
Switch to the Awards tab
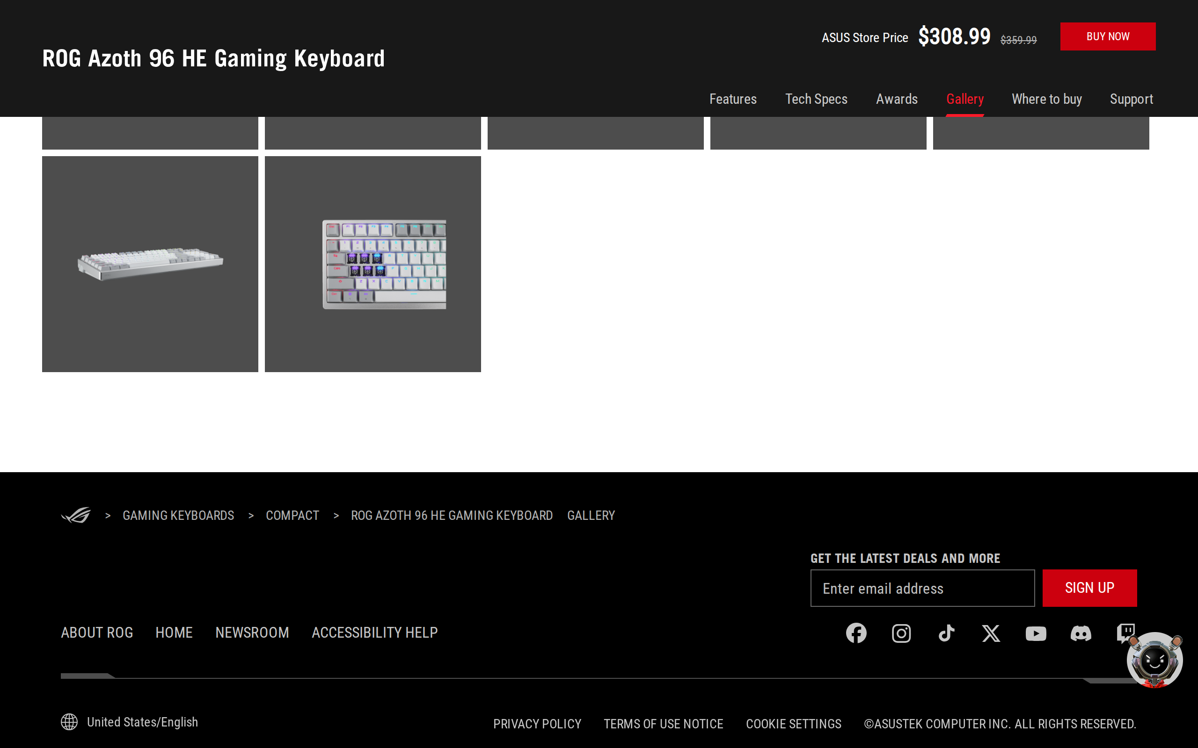click(x=897, y=99)
